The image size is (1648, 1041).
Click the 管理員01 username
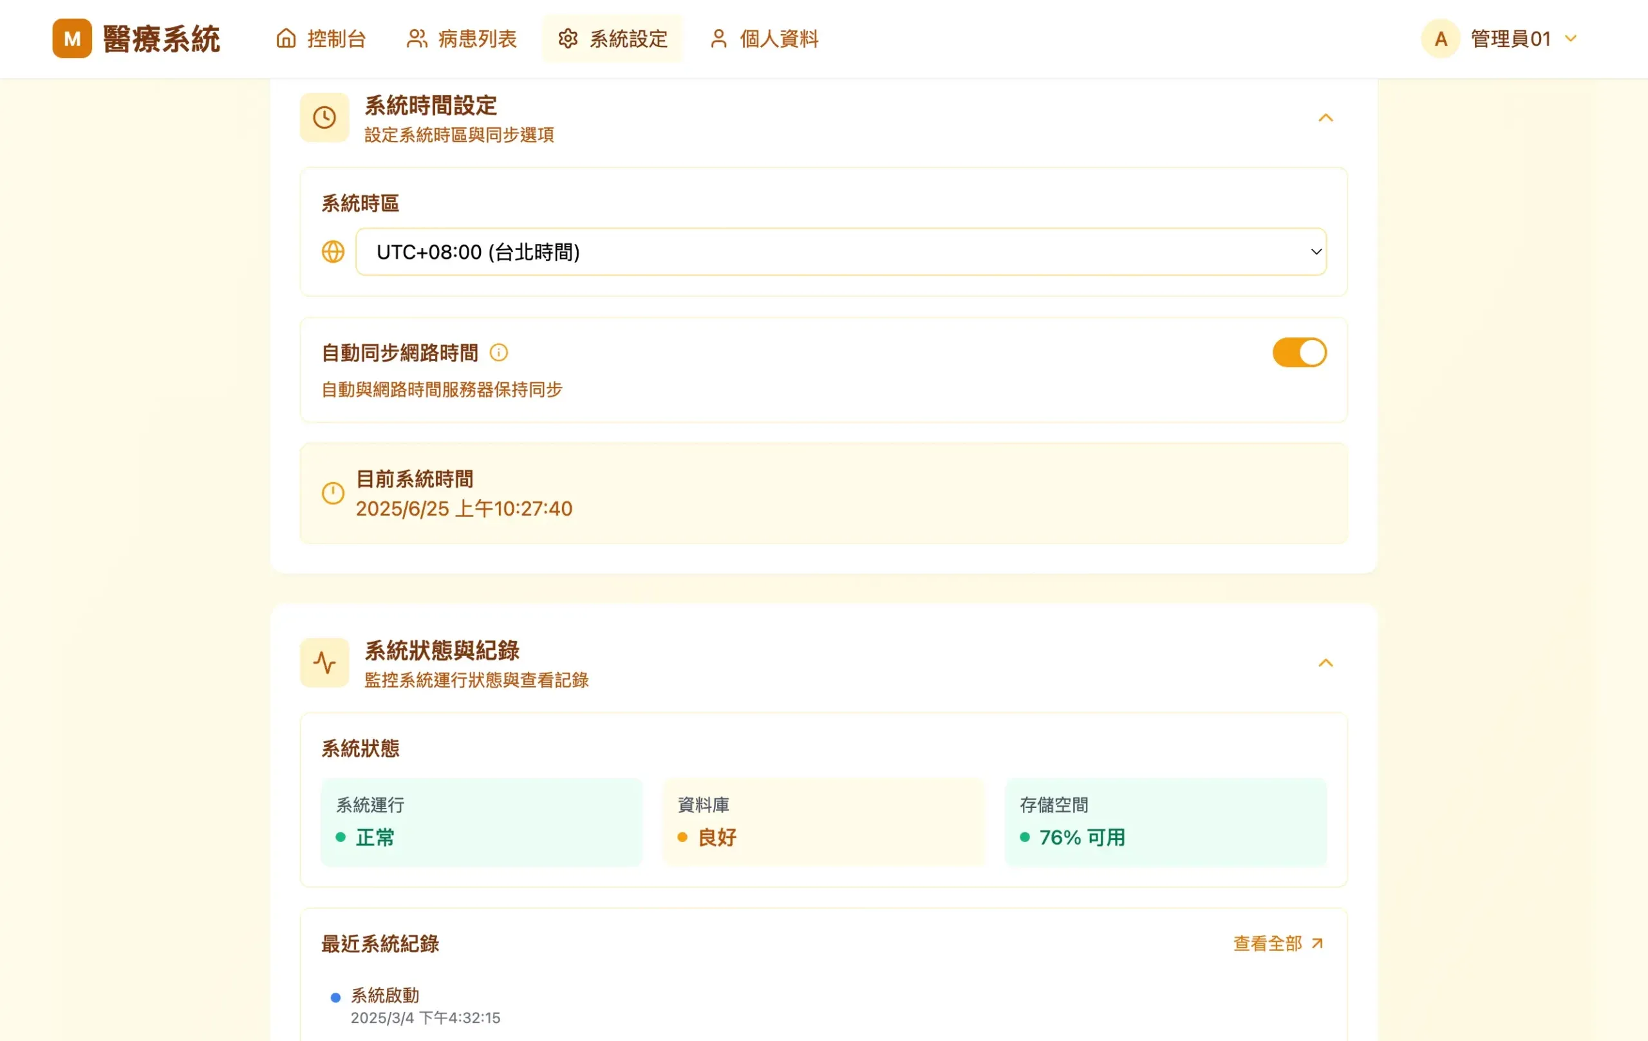point(1510,39)
